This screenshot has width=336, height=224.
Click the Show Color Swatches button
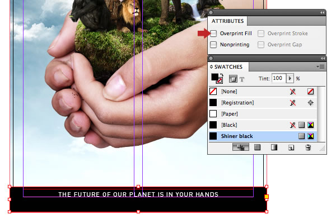258,147
